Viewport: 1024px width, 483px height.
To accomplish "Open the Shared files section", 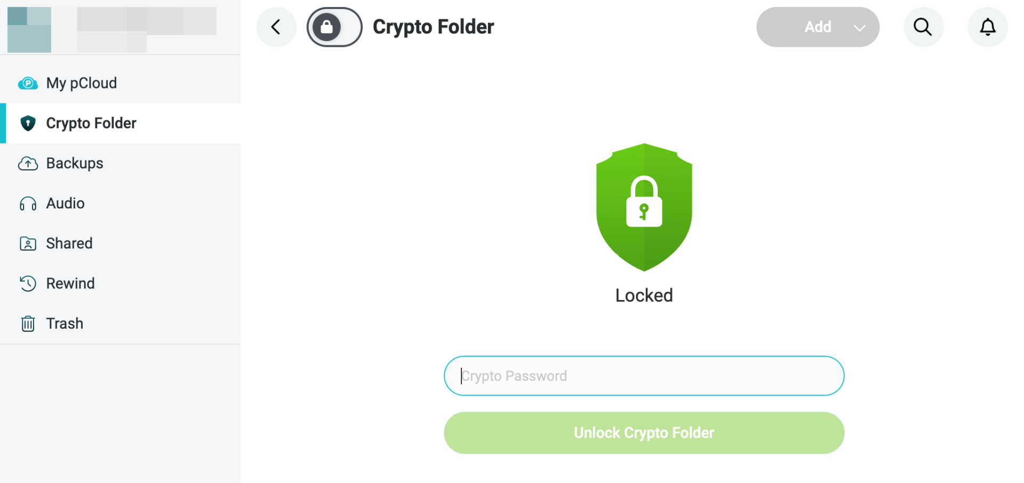I will pyautogui.click(x=69, y=243).
